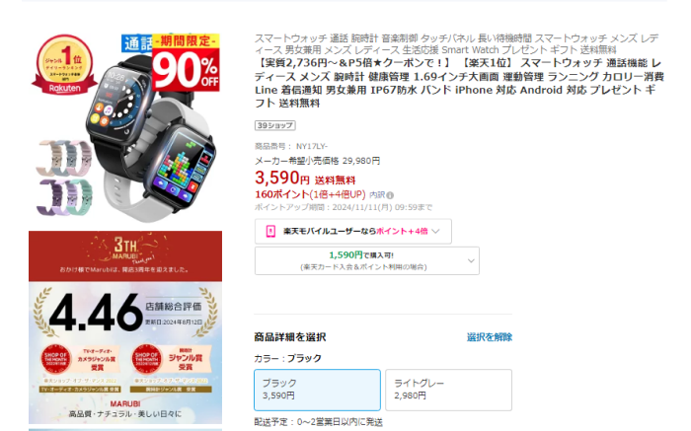Click the red Shop of the Month camera award badge
This screenshot has width=691, height=431.
tap(56, 358)
